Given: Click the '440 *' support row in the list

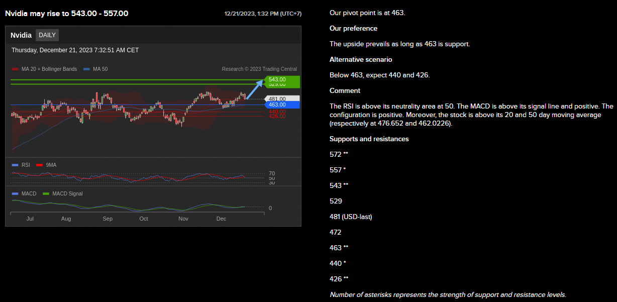Looking at the screenshot, I should tap(338, 263).
